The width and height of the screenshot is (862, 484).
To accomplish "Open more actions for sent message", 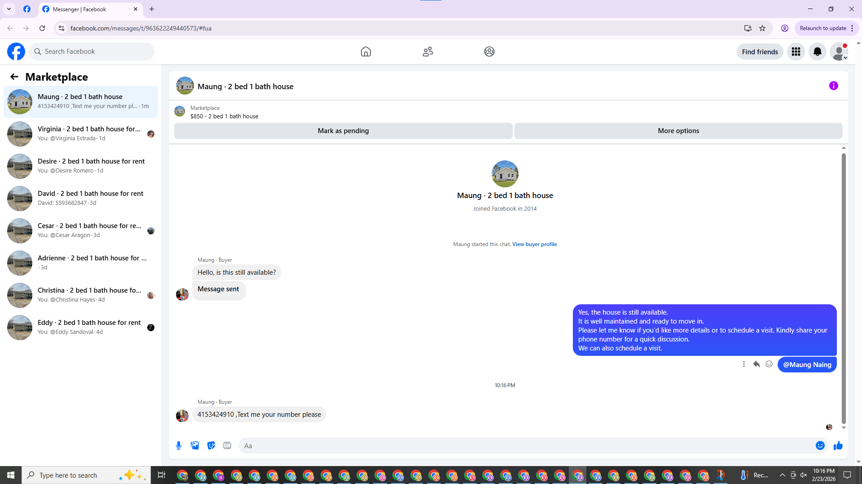I will tap(743, 364).
